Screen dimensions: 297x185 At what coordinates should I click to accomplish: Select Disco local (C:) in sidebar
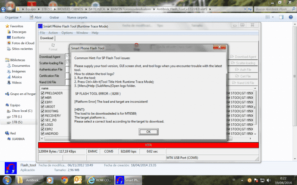point(22,111)
